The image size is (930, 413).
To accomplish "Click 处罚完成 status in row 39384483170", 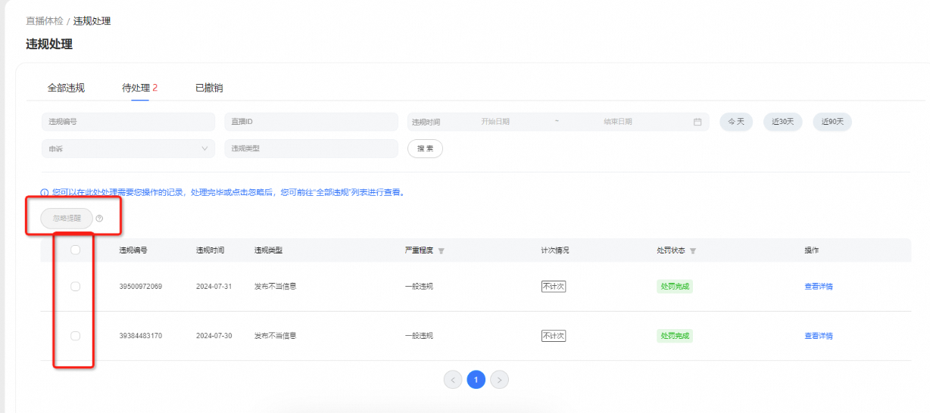I will pyautogui.click(x=675, y=336).
